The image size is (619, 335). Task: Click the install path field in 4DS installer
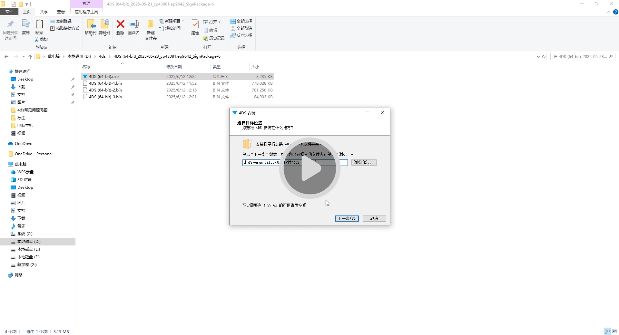click(x=295, y=163)
